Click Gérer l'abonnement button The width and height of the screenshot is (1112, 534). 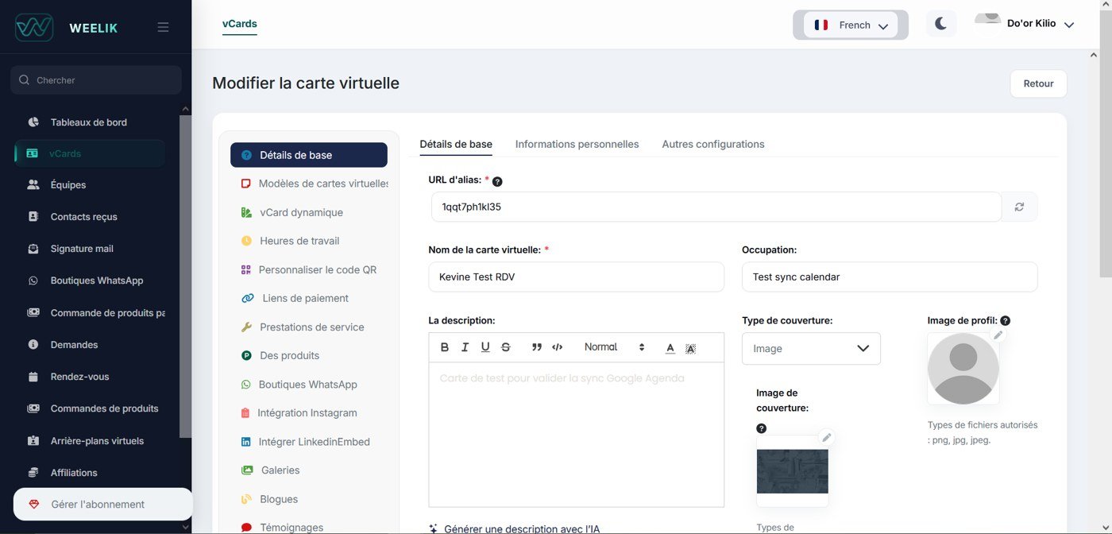click(103, 504)
